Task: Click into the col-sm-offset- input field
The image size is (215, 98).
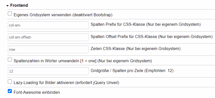Action: point(48,37)
